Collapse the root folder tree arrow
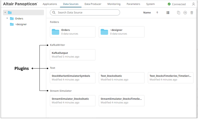 pyautogui.click(x=5, y=12)
